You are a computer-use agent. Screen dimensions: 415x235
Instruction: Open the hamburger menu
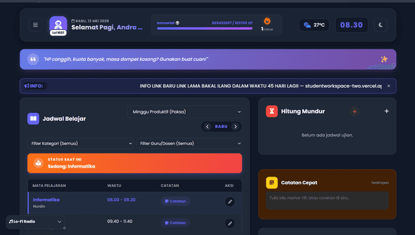(x=35, y=25)
